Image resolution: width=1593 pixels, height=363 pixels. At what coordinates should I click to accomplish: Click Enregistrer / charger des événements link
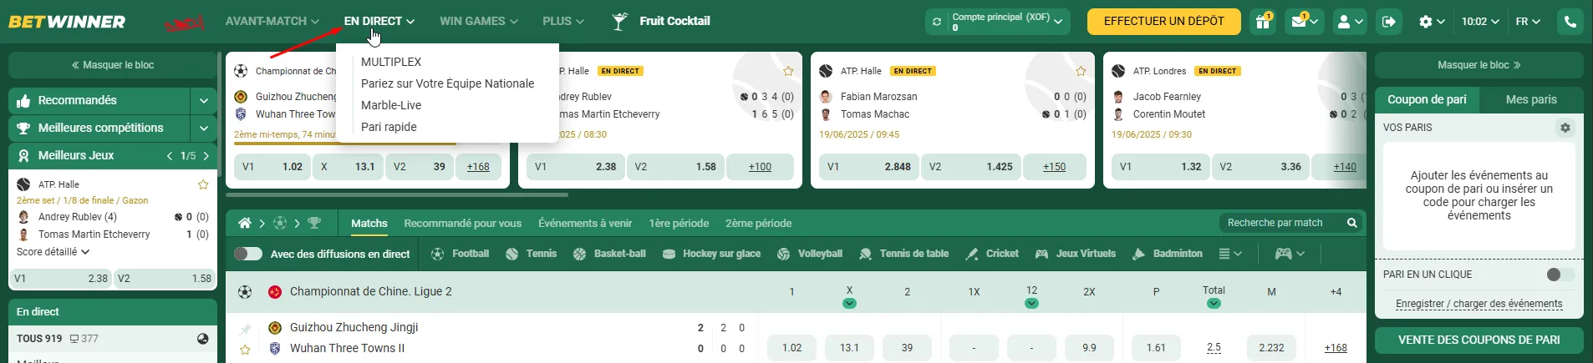1478,304
